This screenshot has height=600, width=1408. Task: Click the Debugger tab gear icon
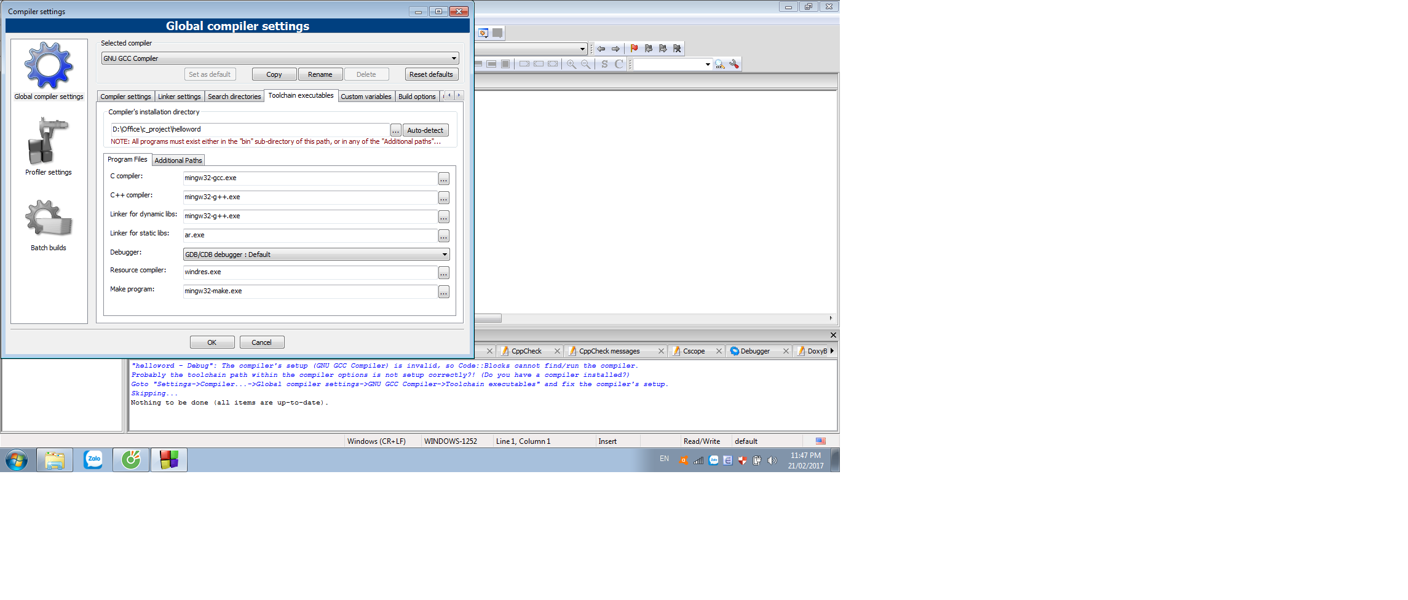pyautogui.click(x=734, y=351)
